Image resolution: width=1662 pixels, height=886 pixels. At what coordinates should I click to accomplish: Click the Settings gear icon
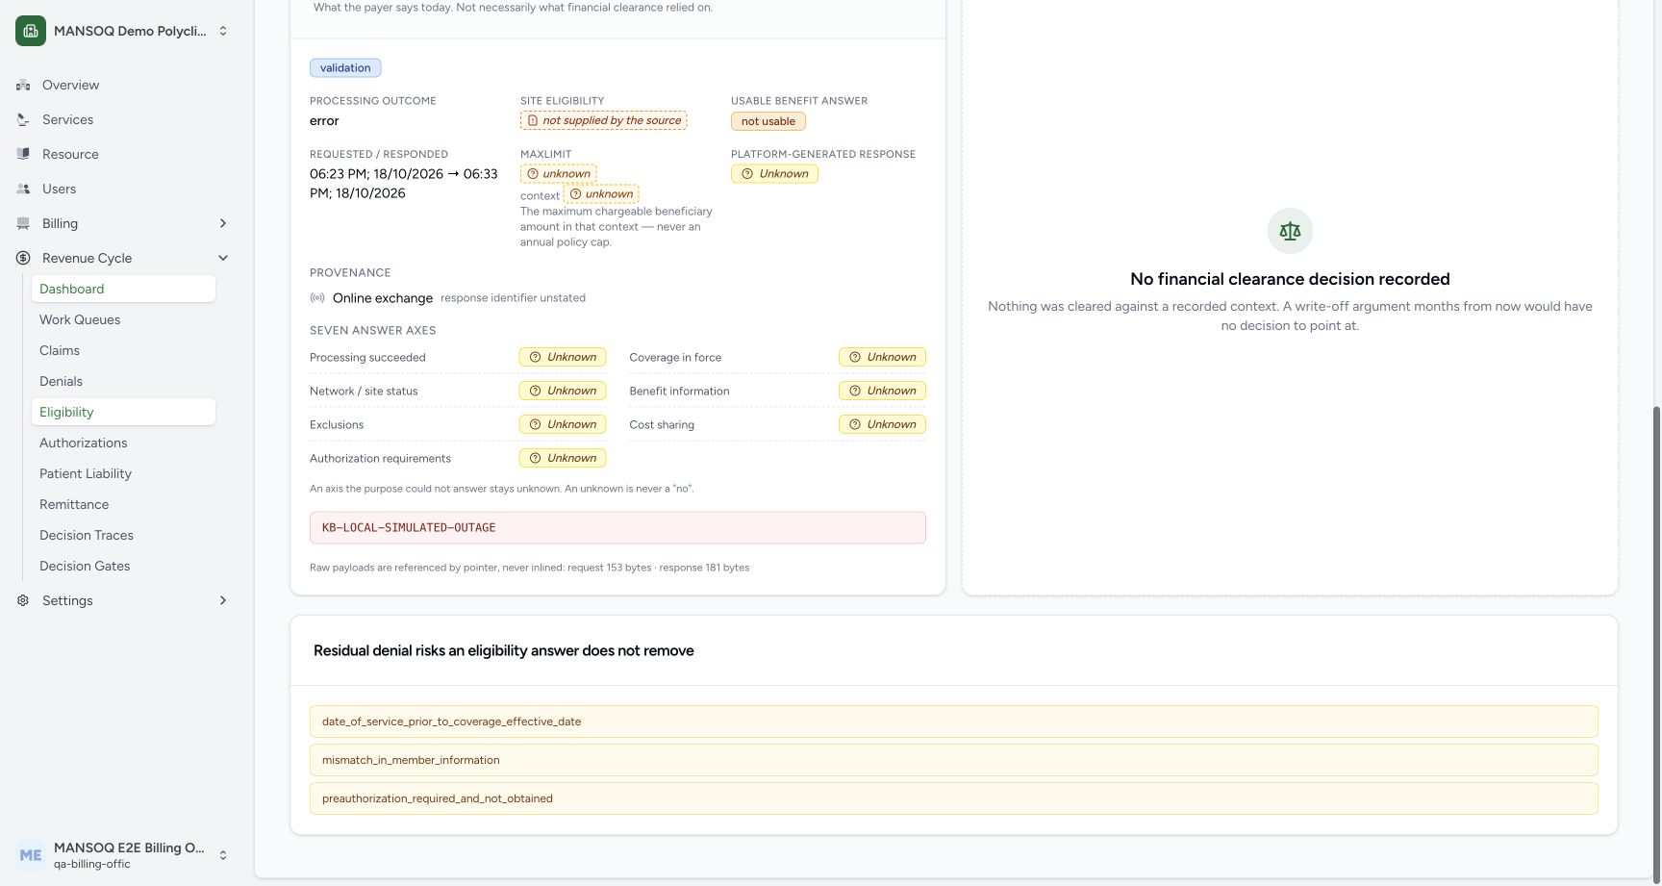[x=23, y=600]
